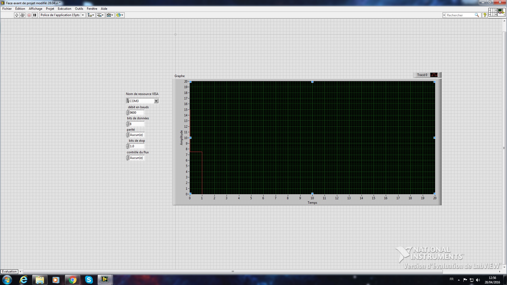Open the Align Objects tool
The image size is (507, 285).
tap(91, 15)
